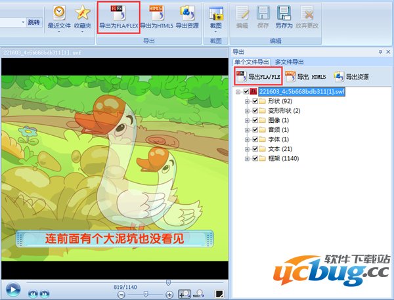Viewport: 394px width, 300px height.
Task: Select the 221603_4c5b668bdb311[1].swf tree item
Action: pos(302,91)
